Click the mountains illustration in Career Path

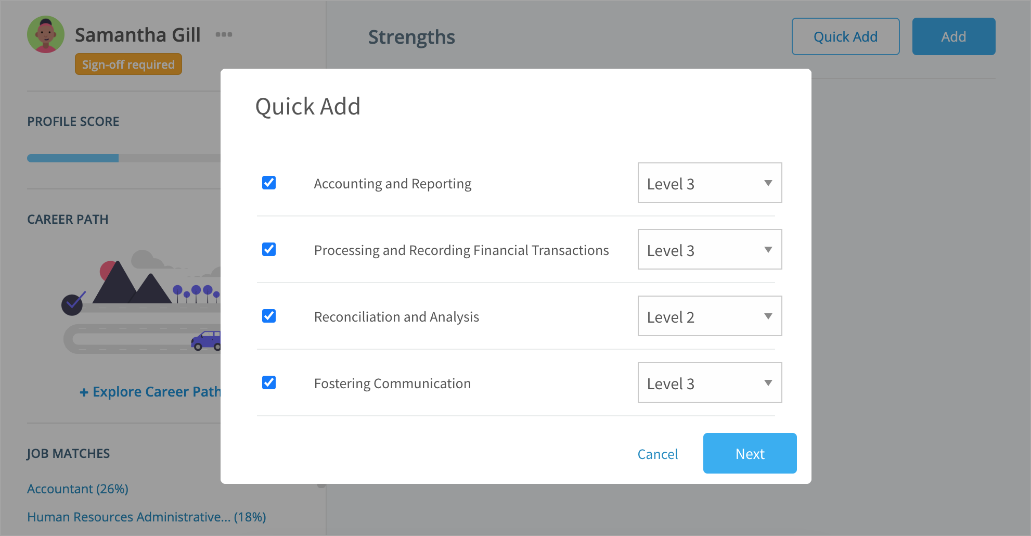click(132, 283)
